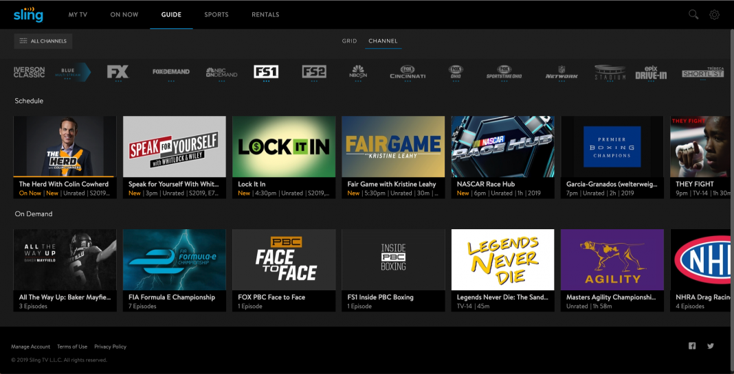Select the Epix Drive-In channel

[651, 73]
